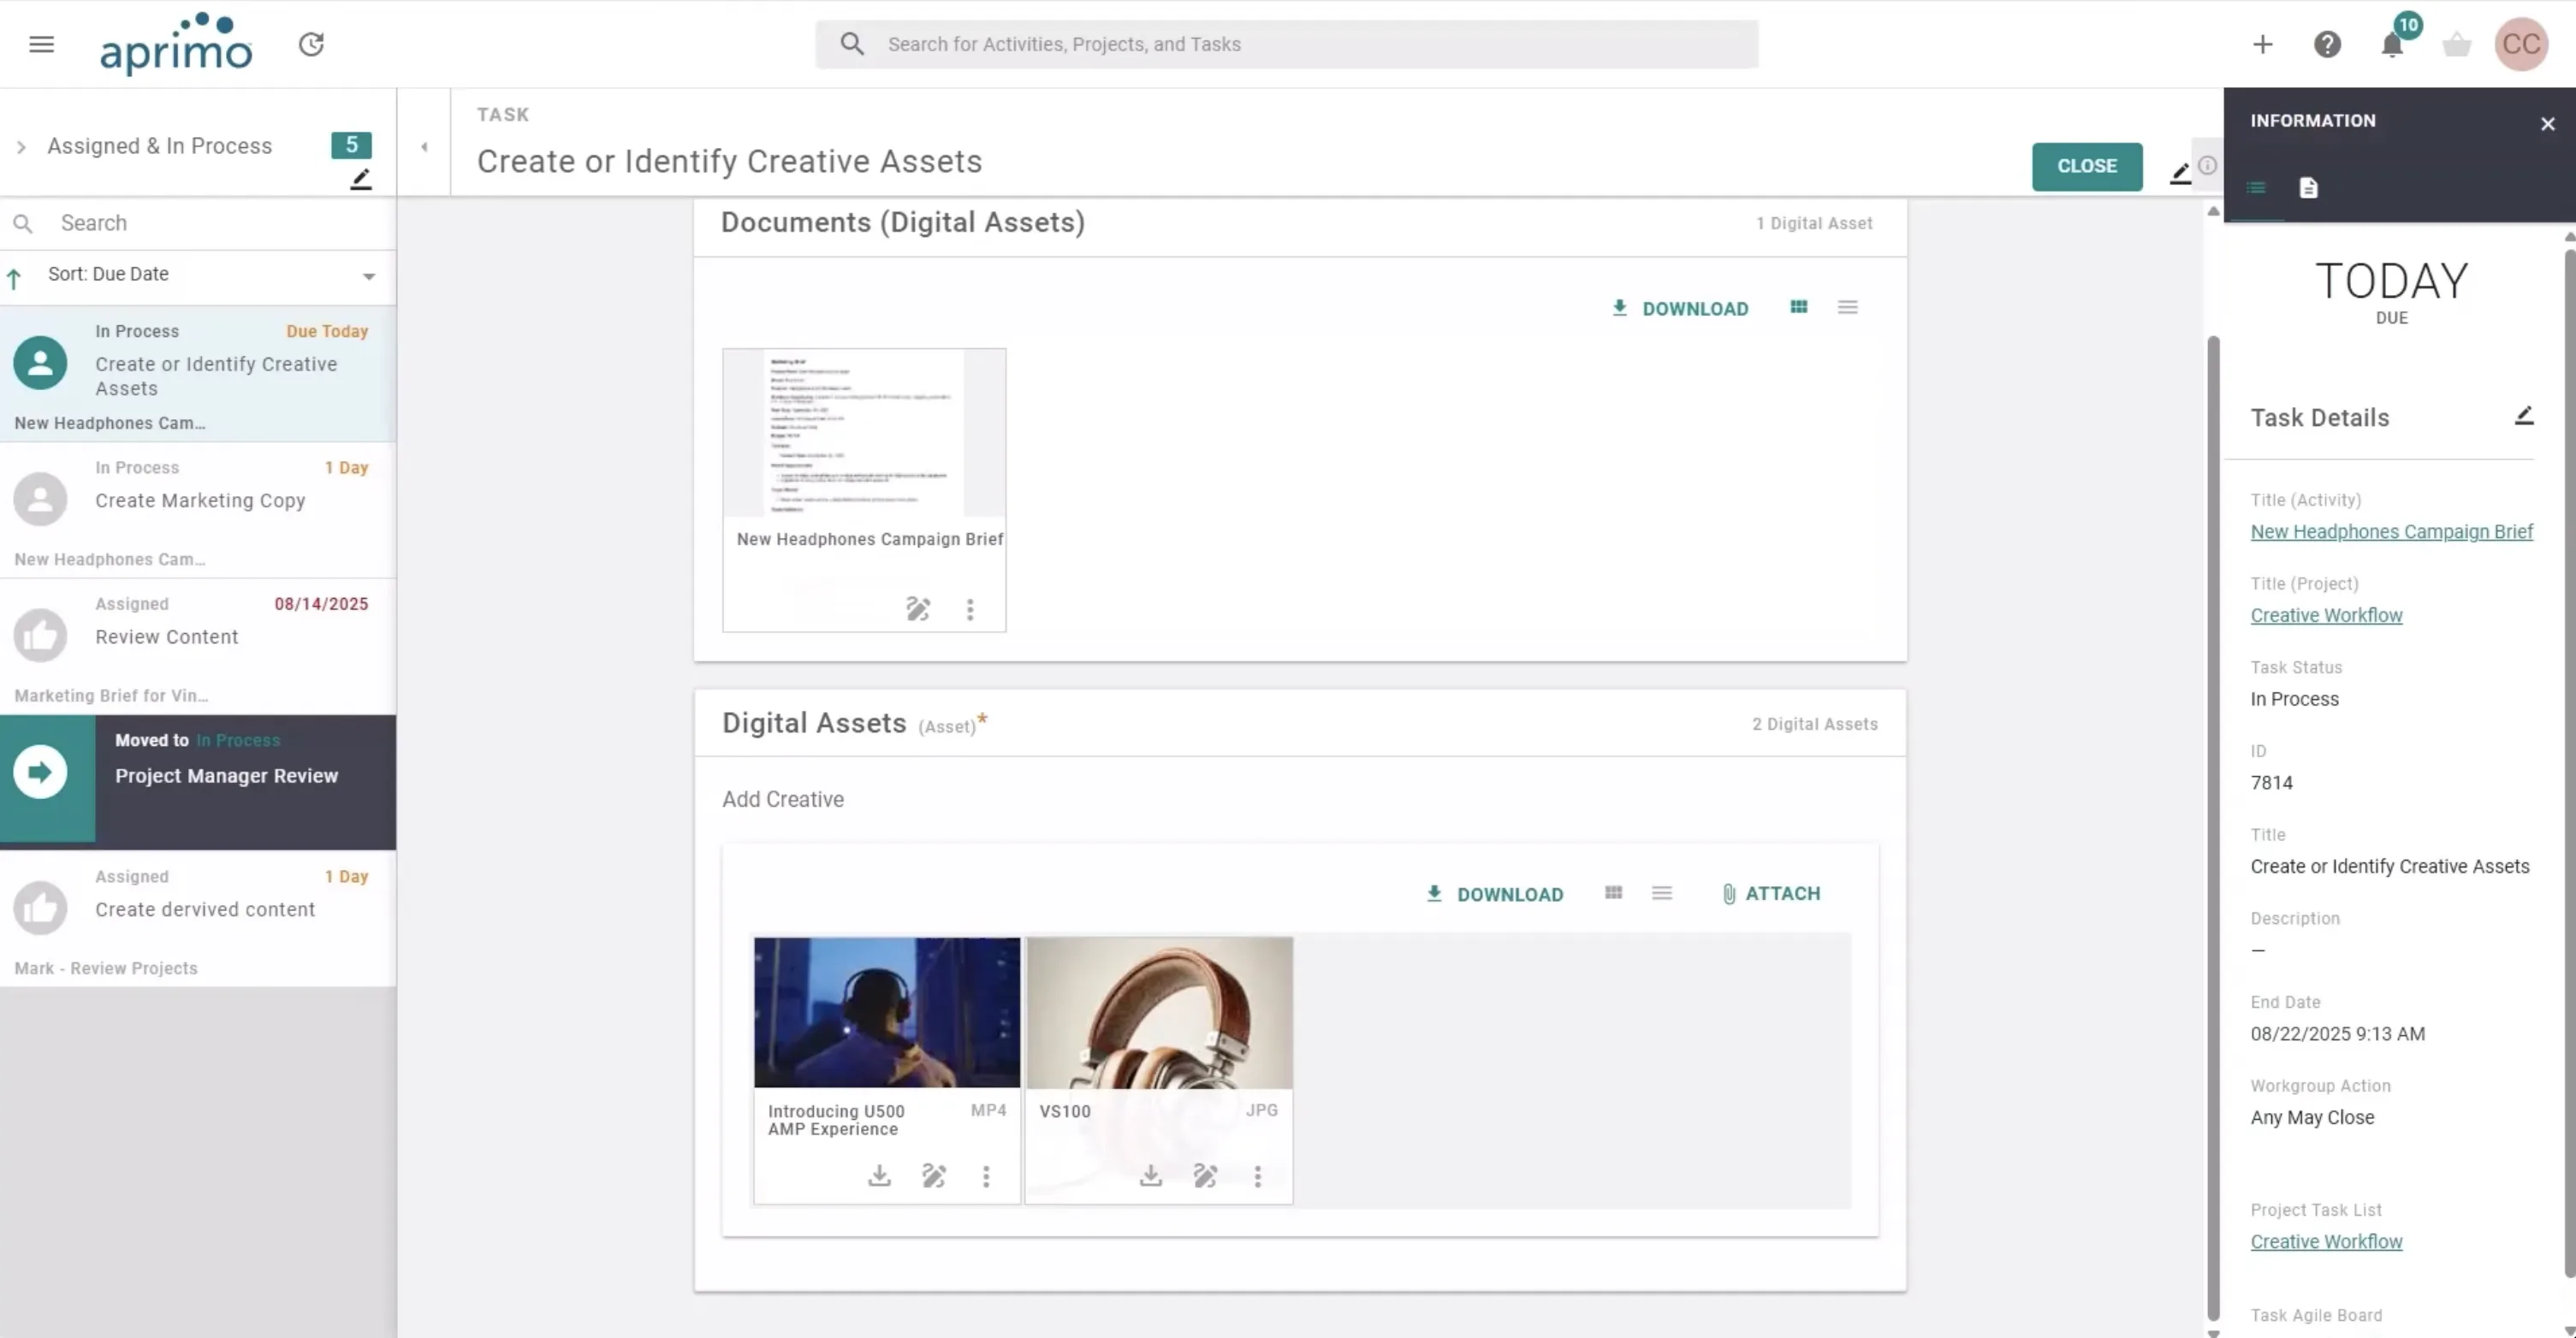Screen dimensions: 2576x1338
Task: Open the help question mark icon
Action: point(2327,44)
